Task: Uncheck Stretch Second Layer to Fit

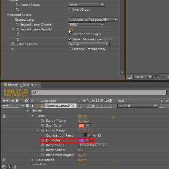Action: point(69,39)
